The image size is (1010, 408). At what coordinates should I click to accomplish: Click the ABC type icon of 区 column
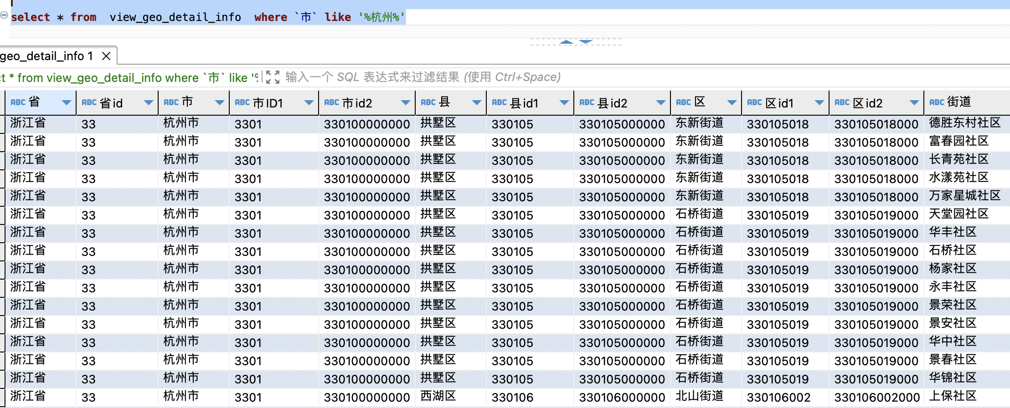[683, 102]
